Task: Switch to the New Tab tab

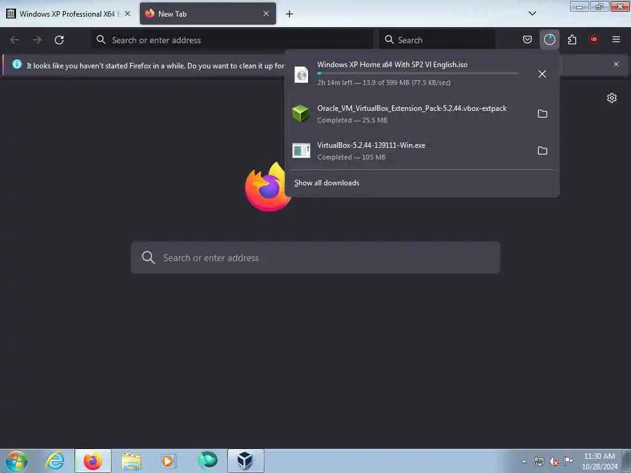Action: pyautogui.click(x=208, y=14)
